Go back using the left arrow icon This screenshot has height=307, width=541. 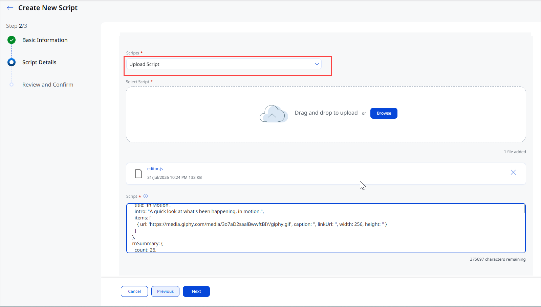click(x=10, y=8)
